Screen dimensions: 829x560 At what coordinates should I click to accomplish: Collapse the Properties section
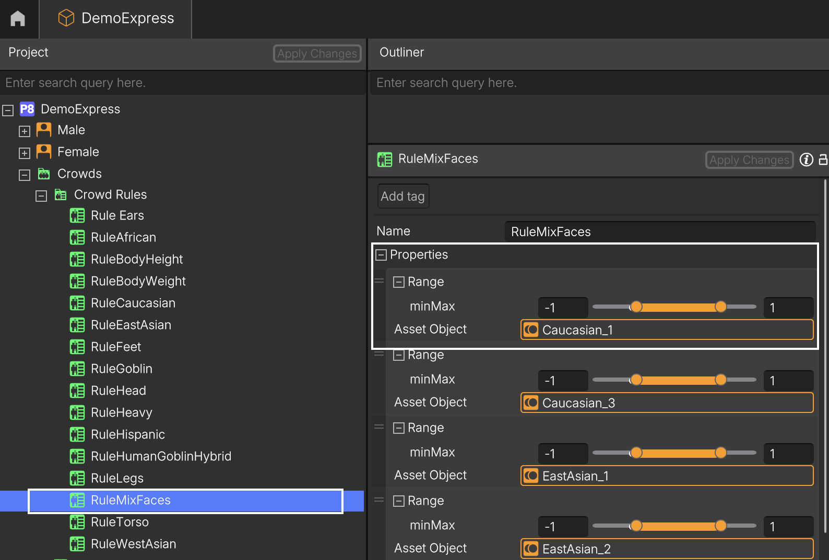coord(381,255)
